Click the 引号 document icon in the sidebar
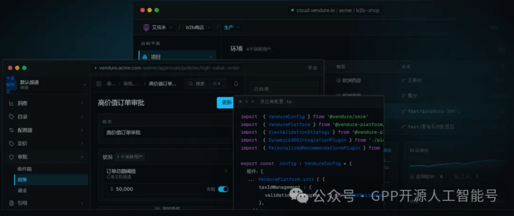The width and height of the screenshot is (514, 216). 12,203
